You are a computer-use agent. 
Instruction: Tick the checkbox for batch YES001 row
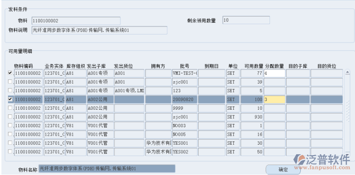(x=10, y=143)
